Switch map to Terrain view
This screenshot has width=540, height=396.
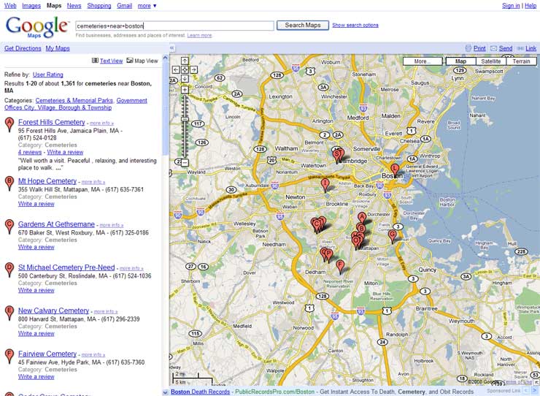pos(521,61)
